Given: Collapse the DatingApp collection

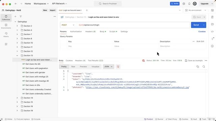Looking at the screenshot, I should [x=15, y=22].
